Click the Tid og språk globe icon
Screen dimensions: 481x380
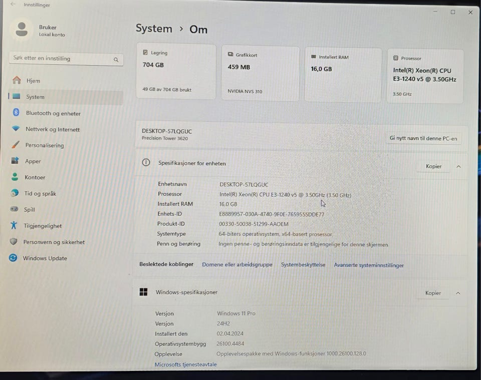[14, 193]
